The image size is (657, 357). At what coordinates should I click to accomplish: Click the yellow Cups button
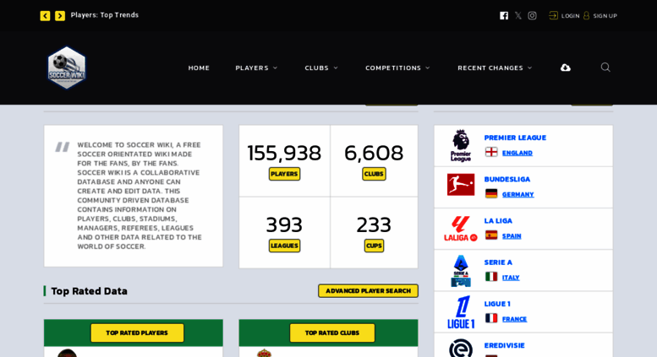[x=374, y=246]
